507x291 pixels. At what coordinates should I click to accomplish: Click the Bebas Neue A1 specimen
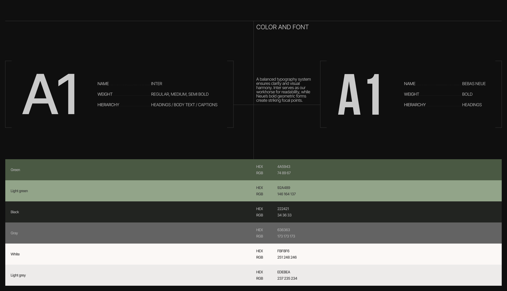tap(359, 94)
